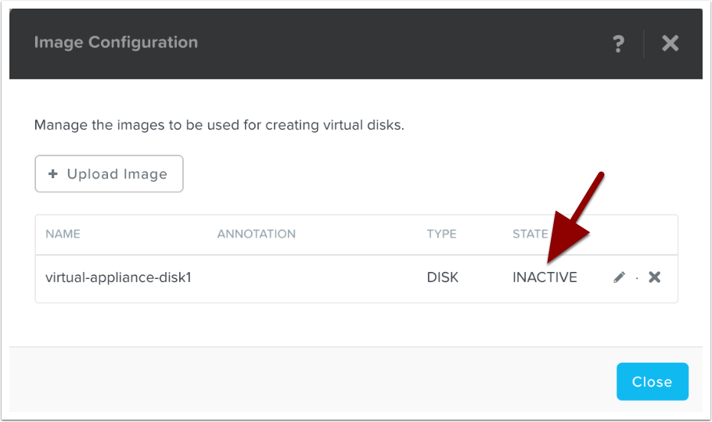Image resolution: width=712 pixels, height=422 pixels.
Task: Click the plus icon in Upload Image
Action: click(53, 173)
